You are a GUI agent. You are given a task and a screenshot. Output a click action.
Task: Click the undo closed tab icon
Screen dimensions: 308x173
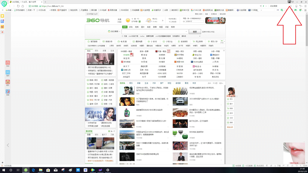pos(300,6)
